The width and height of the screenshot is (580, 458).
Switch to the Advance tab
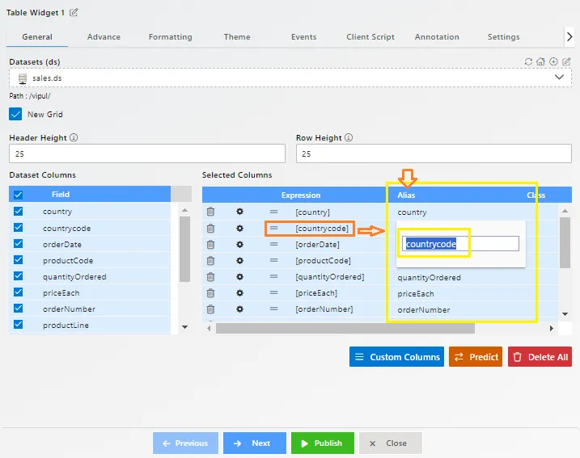tap(104, 37)
